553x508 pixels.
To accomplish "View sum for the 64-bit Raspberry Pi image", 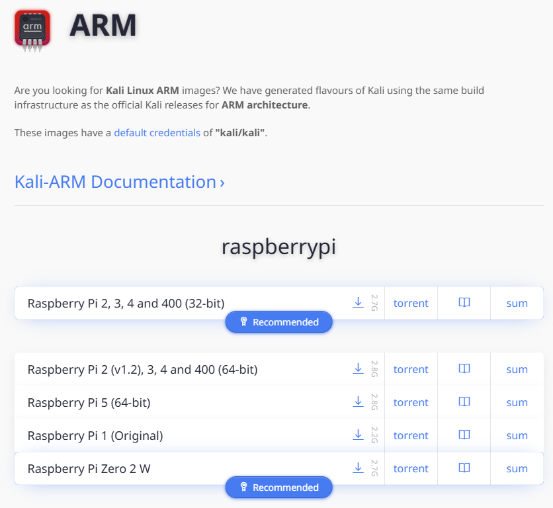I will pos(517,368).
